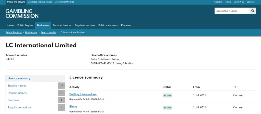Open Public statements navigation item
Viewport: 261px width, 114px height.
pyautogui.click(x=108, y=25)
